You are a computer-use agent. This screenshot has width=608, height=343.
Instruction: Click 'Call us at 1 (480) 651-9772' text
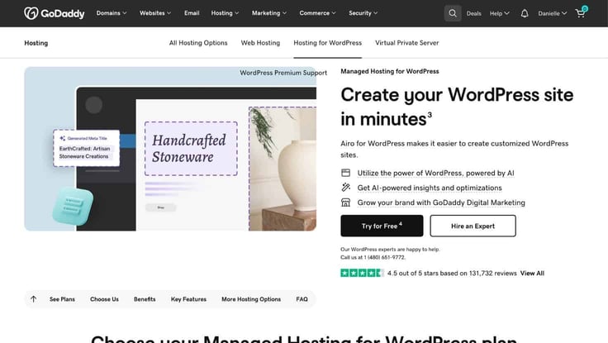pyautogui.click(x=373, y=257)
